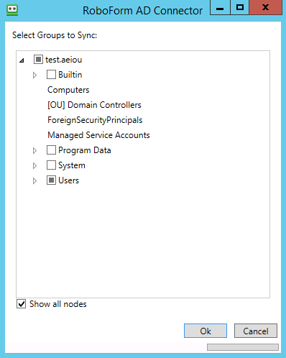The height and width of the screenshot is (358, 286).
Task: Select the [OU] Domain Controllers row
Action: (94, 105)
